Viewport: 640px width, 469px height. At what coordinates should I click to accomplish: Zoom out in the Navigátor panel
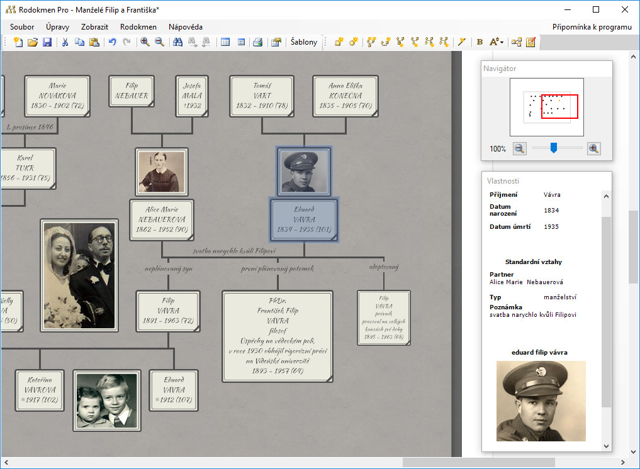(520, 148)
